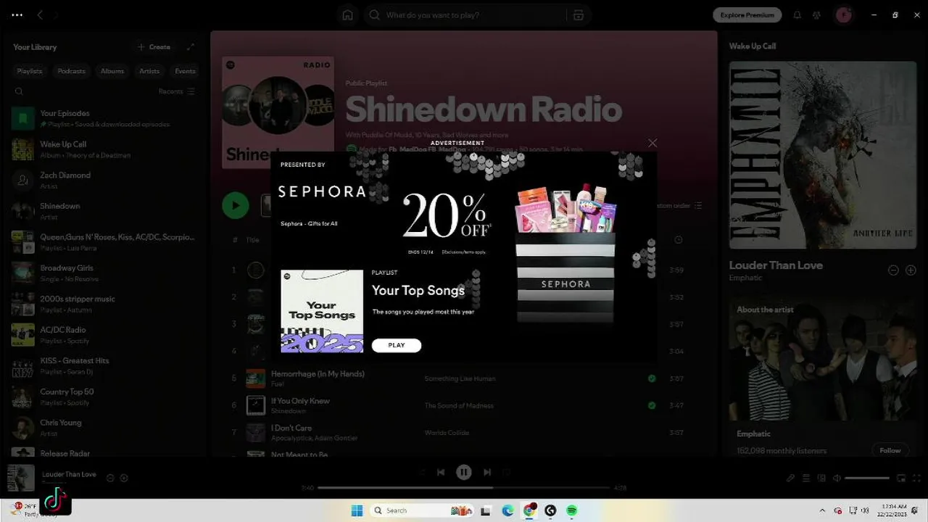Toggle repeat in the player bar
The width and height of the screenshot is (928, 522).
click(506, 472)
